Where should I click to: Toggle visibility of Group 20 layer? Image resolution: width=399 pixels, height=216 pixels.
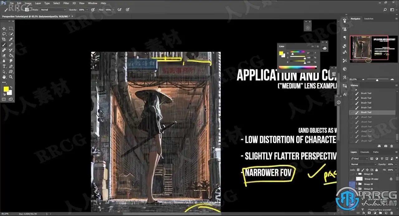(352, 174)
